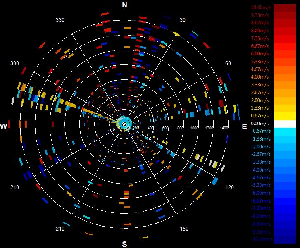Click the 8.67m/s legend label

coord(260,23)
